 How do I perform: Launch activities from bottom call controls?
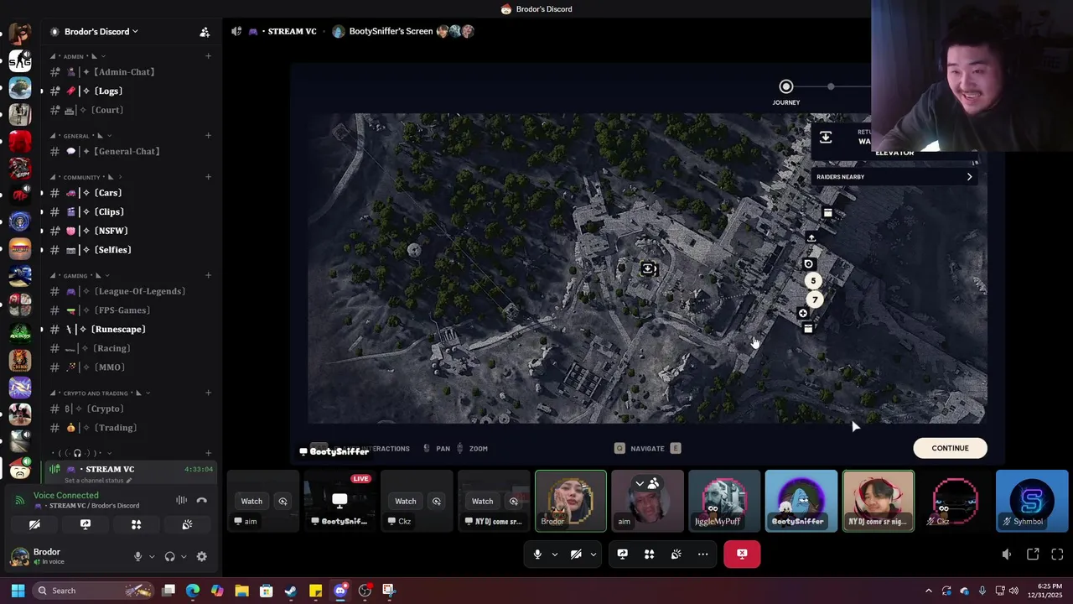click(649, 554)
